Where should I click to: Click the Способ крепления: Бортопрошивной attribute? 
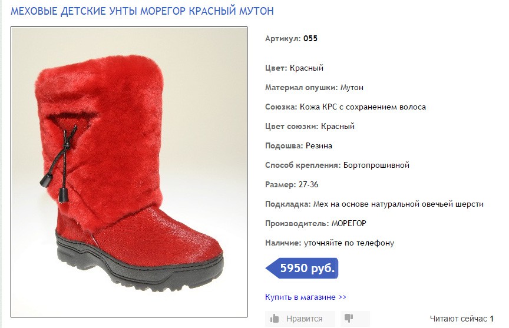(x=338, y=165)
